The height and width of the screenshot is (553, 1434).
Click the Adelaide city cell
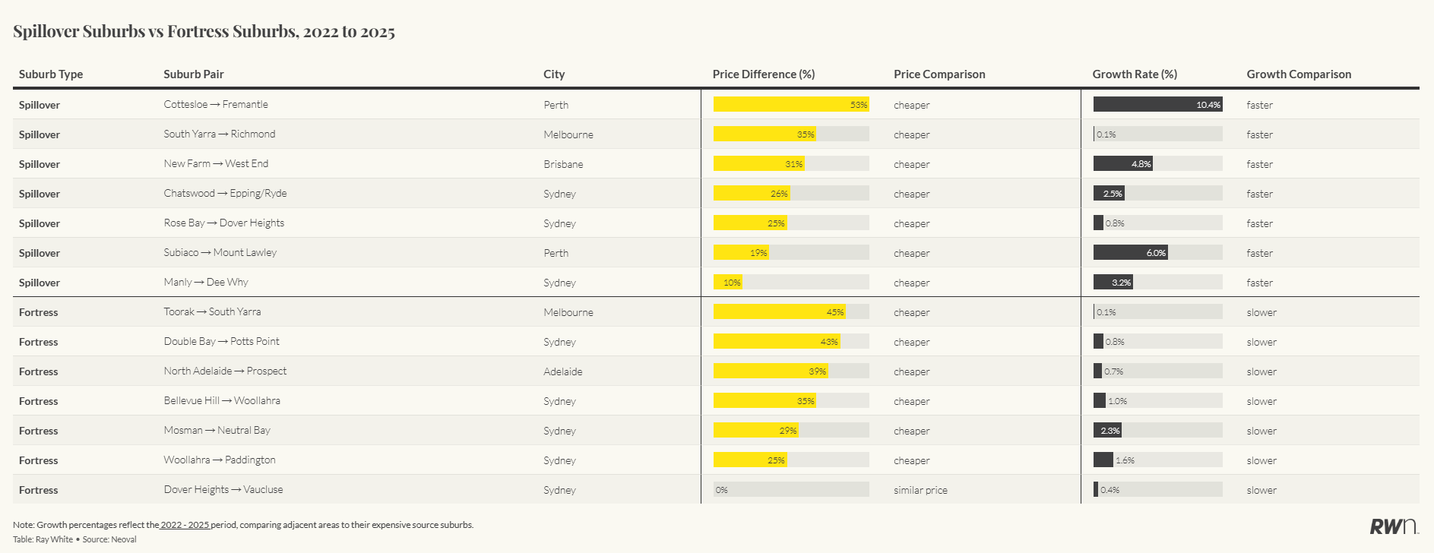tap(563, 371)
